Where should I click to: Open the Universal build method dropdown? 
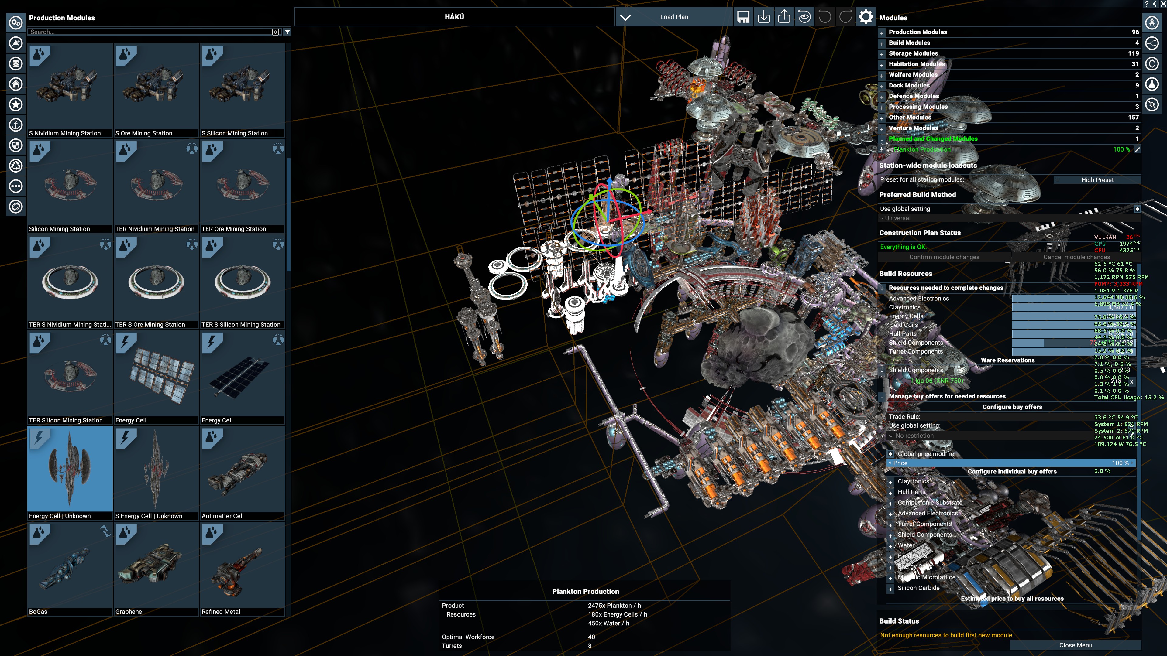1009,218
